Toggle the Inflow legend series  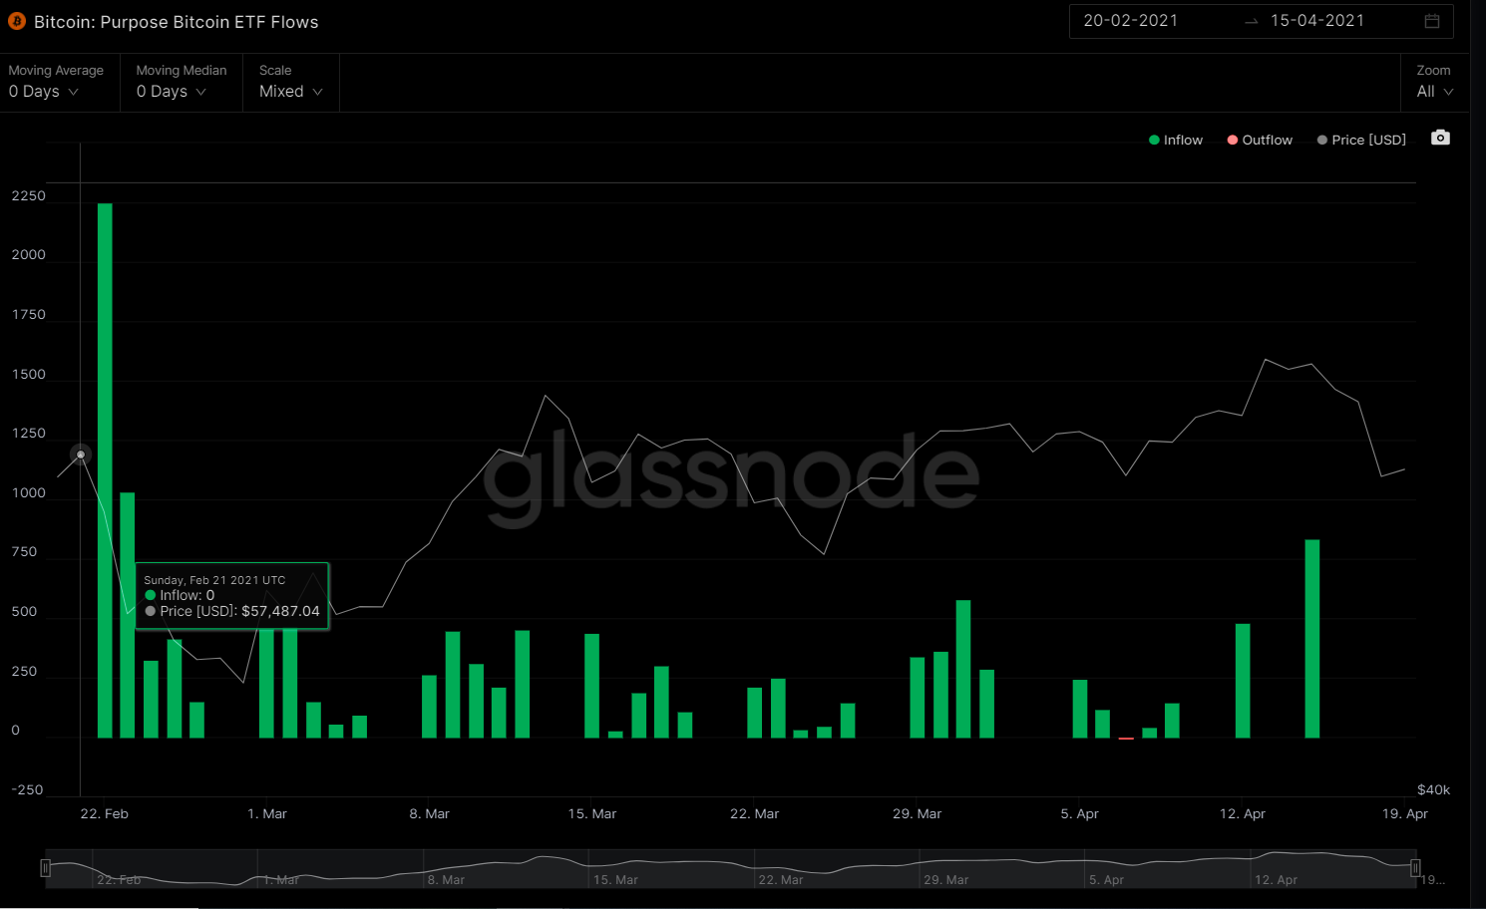(1176, 140)
